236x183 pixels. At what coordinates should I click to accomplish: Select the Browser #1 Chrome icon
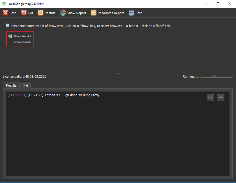(x=10, y=36)
